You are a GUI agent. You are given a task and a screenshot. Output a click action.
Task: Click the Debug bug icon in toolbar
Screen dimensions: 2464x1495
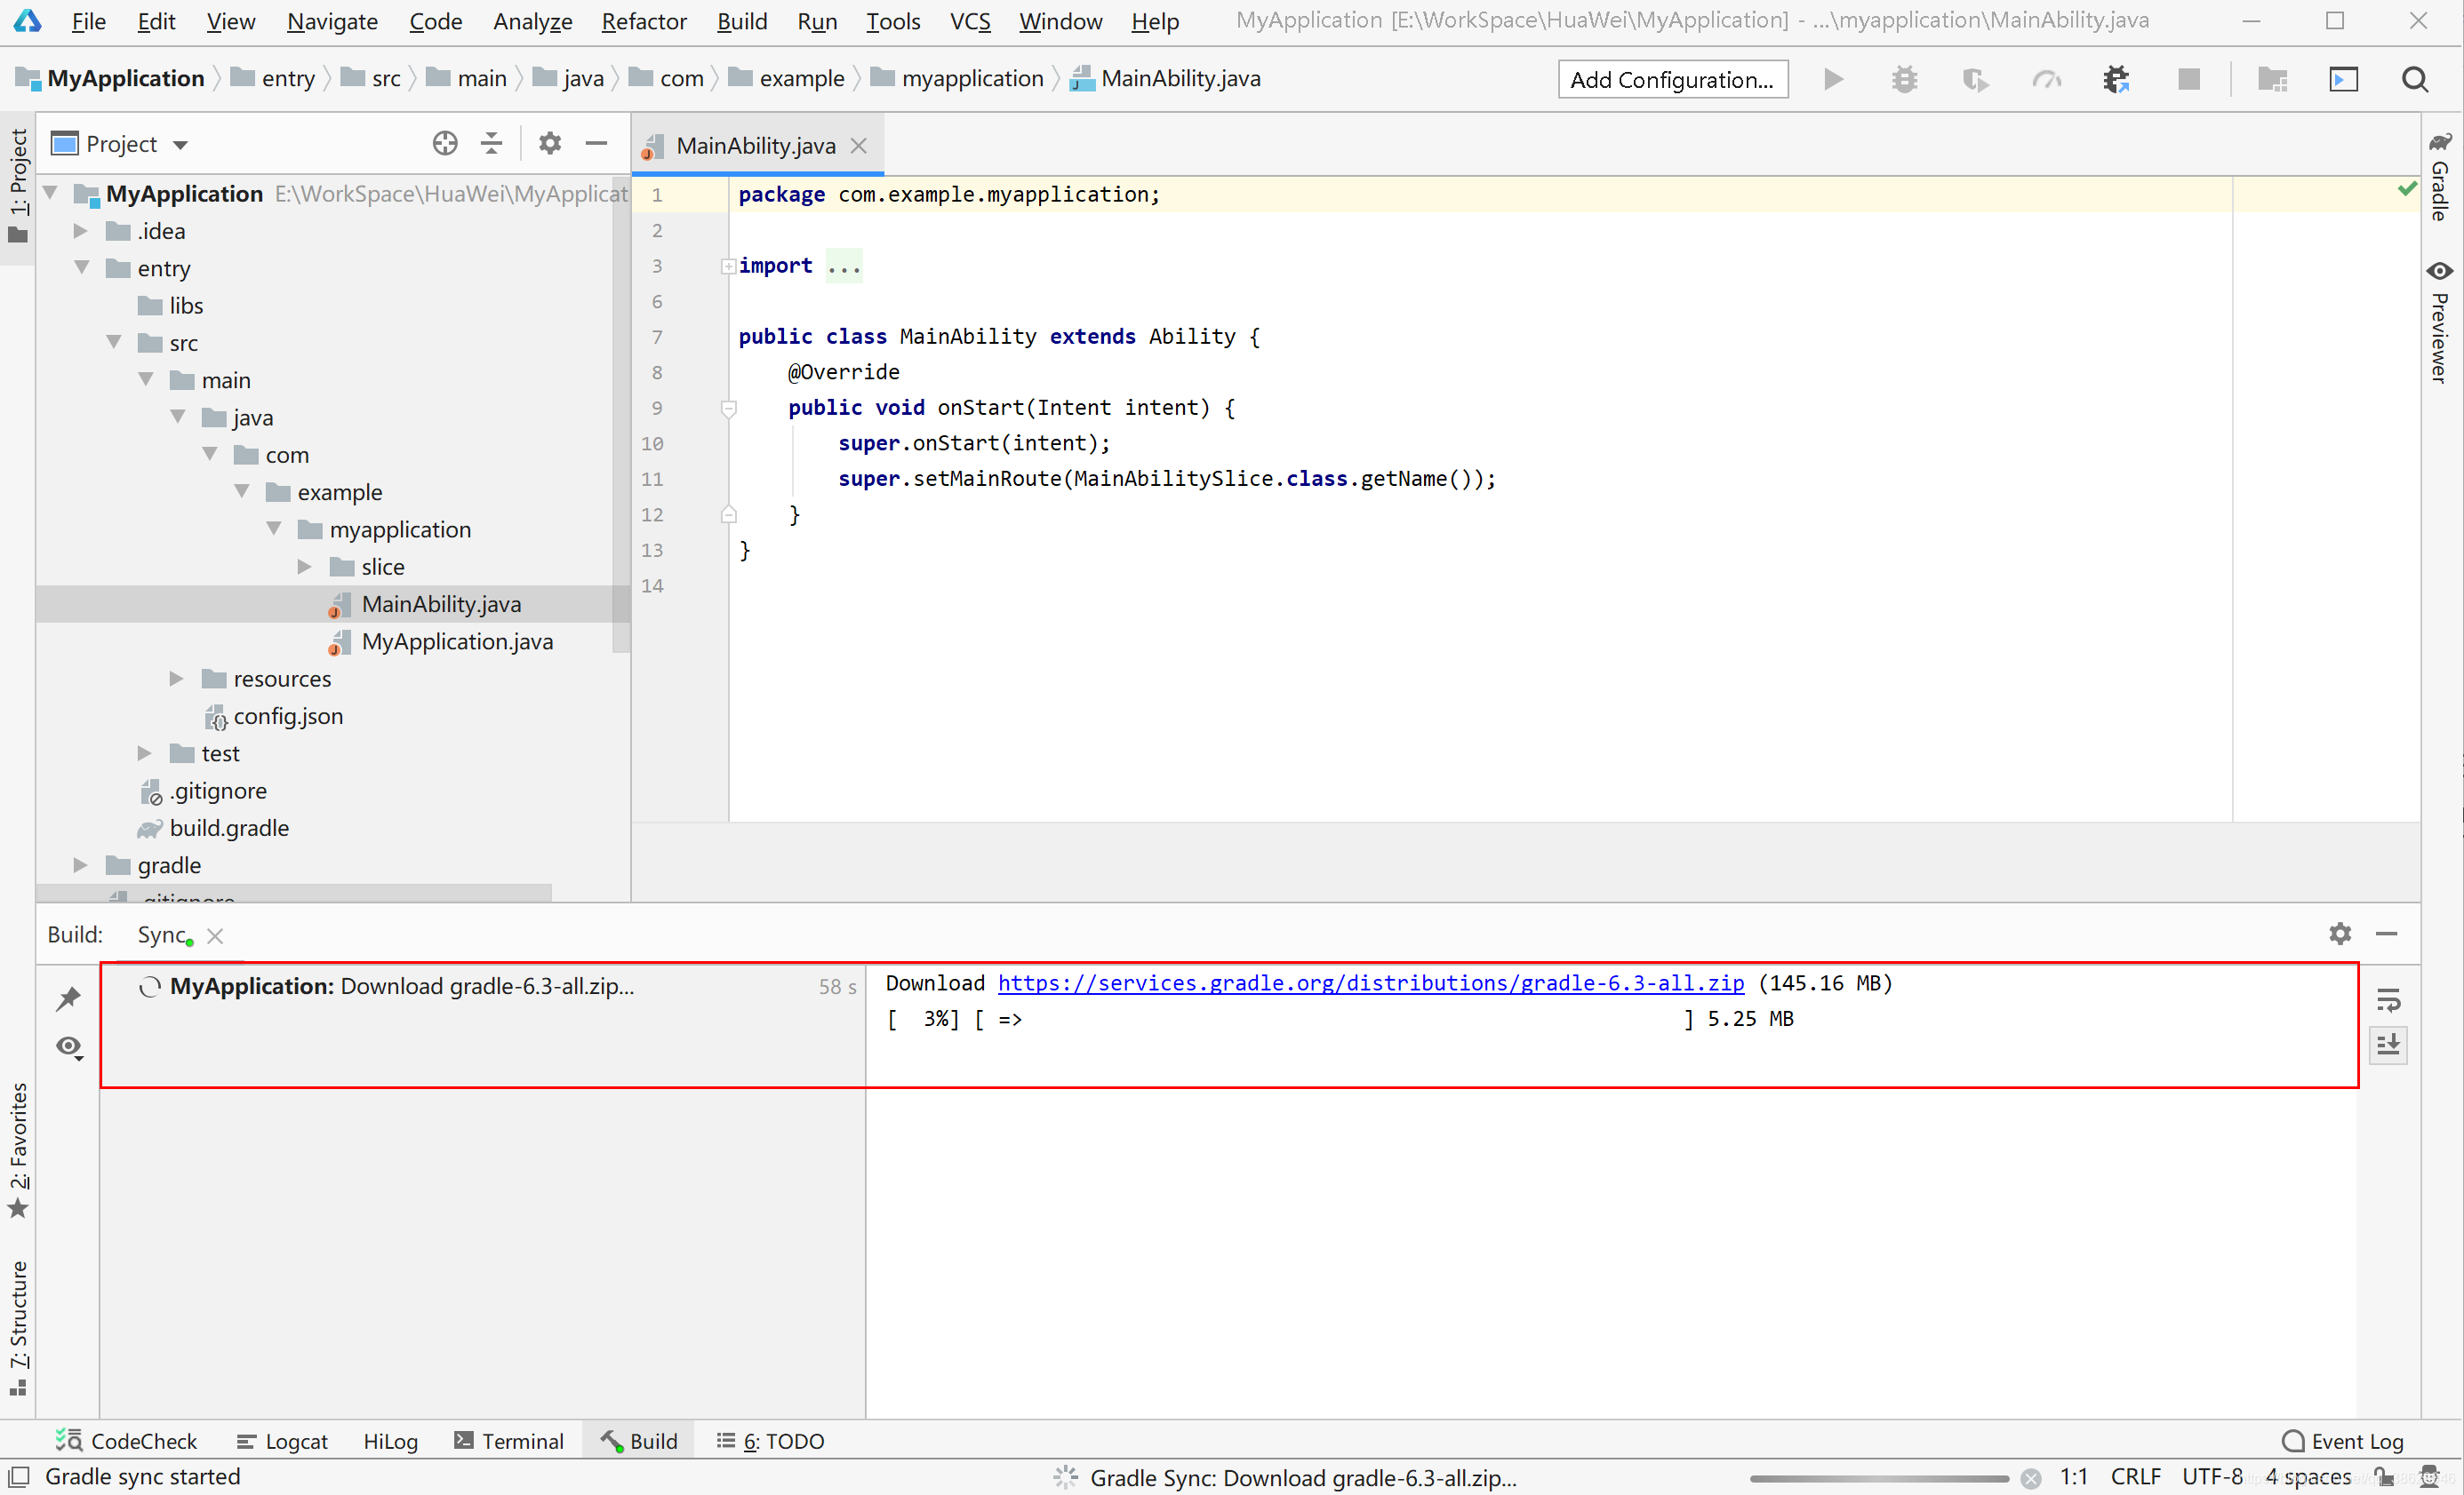1904,80
